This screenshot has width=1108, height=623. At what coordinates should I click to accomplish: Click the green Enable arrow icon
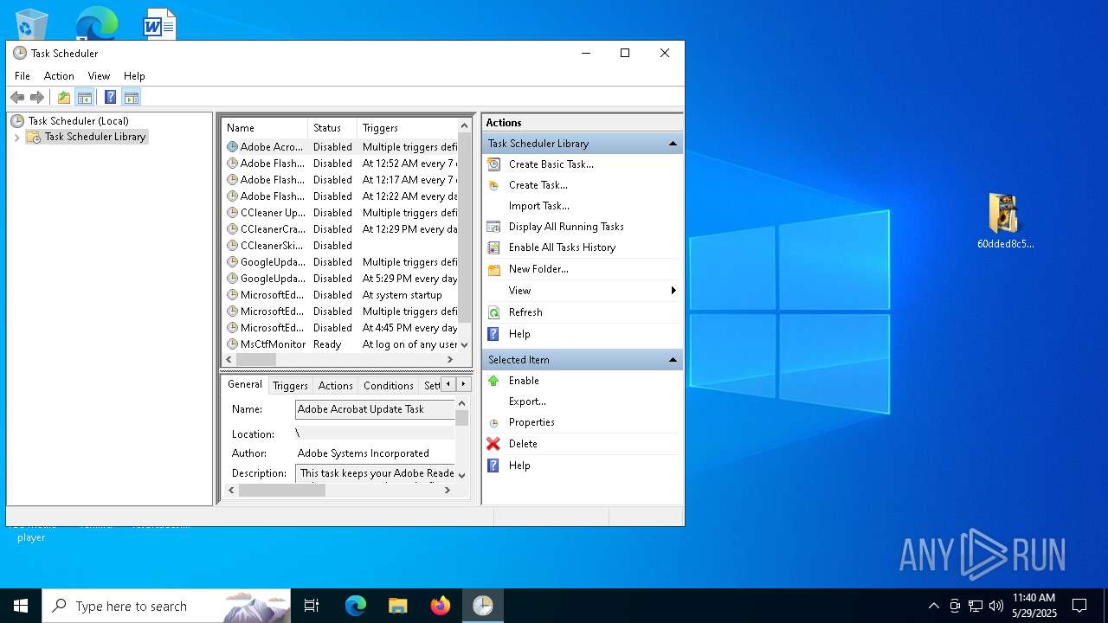click(x=493, y=381)
